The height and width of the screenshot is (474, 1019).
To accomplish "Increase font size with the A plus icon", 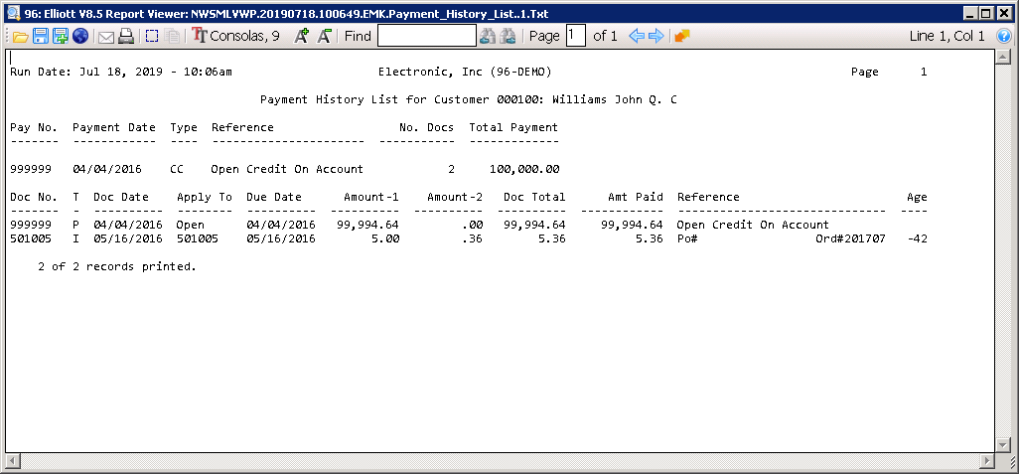I will (x=301, y=37).
